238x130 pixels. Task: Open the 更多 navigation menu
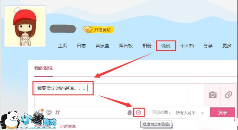point(227,46)
